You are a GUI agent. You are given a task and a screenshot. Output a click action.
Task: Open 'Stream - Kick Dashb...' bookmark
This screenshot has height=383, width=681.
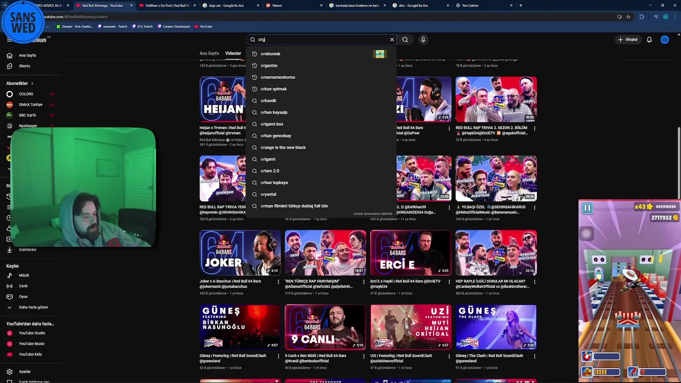click(x=74, y=27)
